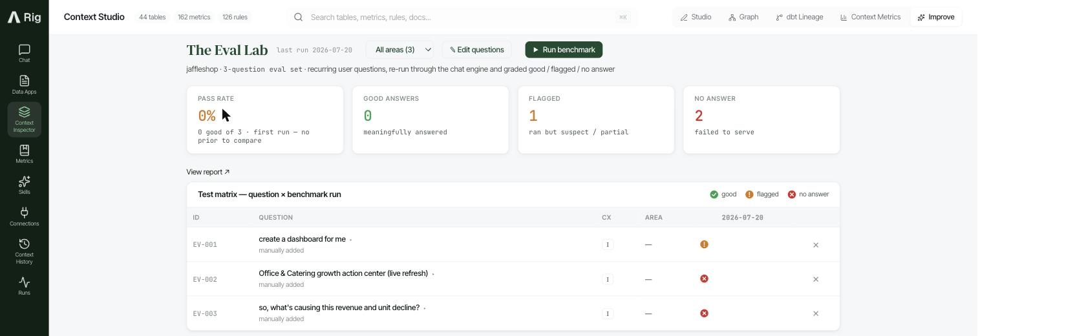Viewport: 1086px width, 336px height.
Task: Click the CX badge for EV-002
Action: tap(608, 279)
